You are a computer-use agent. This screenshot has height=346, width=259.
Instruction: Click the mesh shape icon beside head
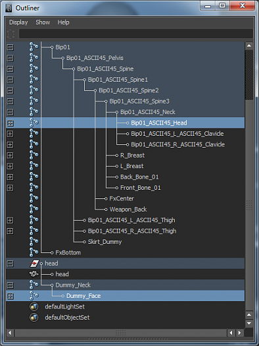34,274
